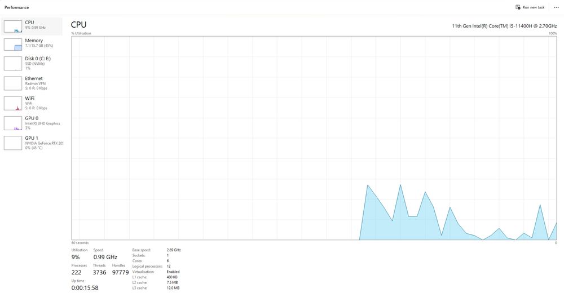Click the Disk 0 usage thumbnail icon
This screenshot has height=297, width=564.
pyautogui.click(x=13, y=63)
